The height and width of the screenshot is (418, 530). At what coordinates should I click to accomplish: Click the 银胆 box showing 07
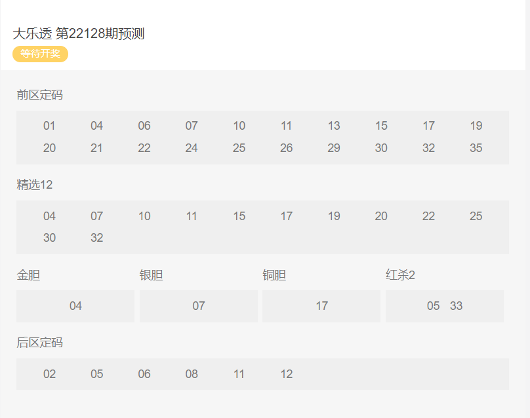pyautogui.click(x=199, y=306)
